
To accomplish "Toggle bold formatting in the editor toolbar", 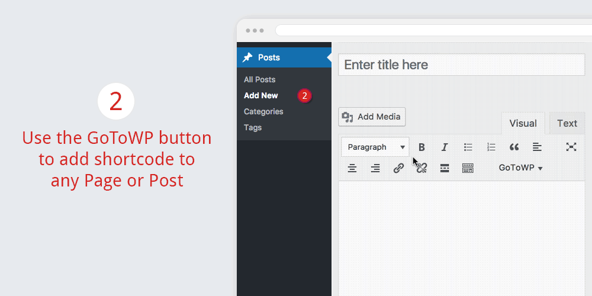I will 422,147.
